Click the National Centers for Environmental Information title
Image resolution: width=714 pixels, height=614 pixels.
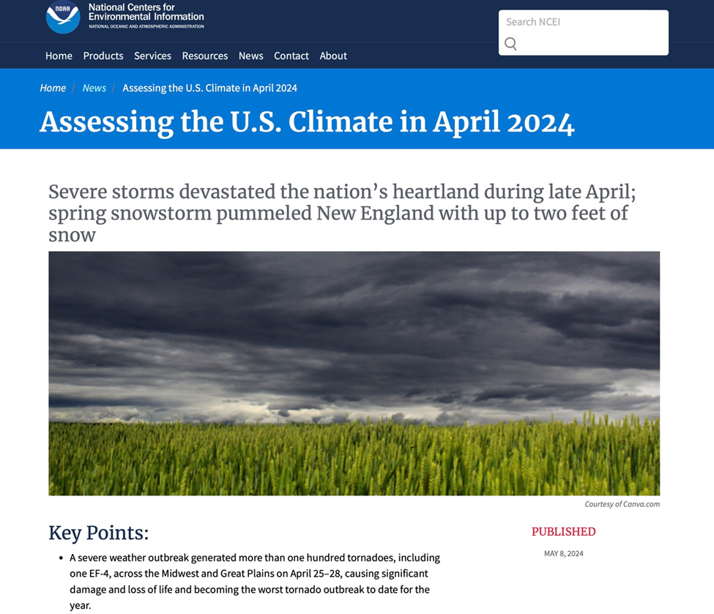click(146, 12)
